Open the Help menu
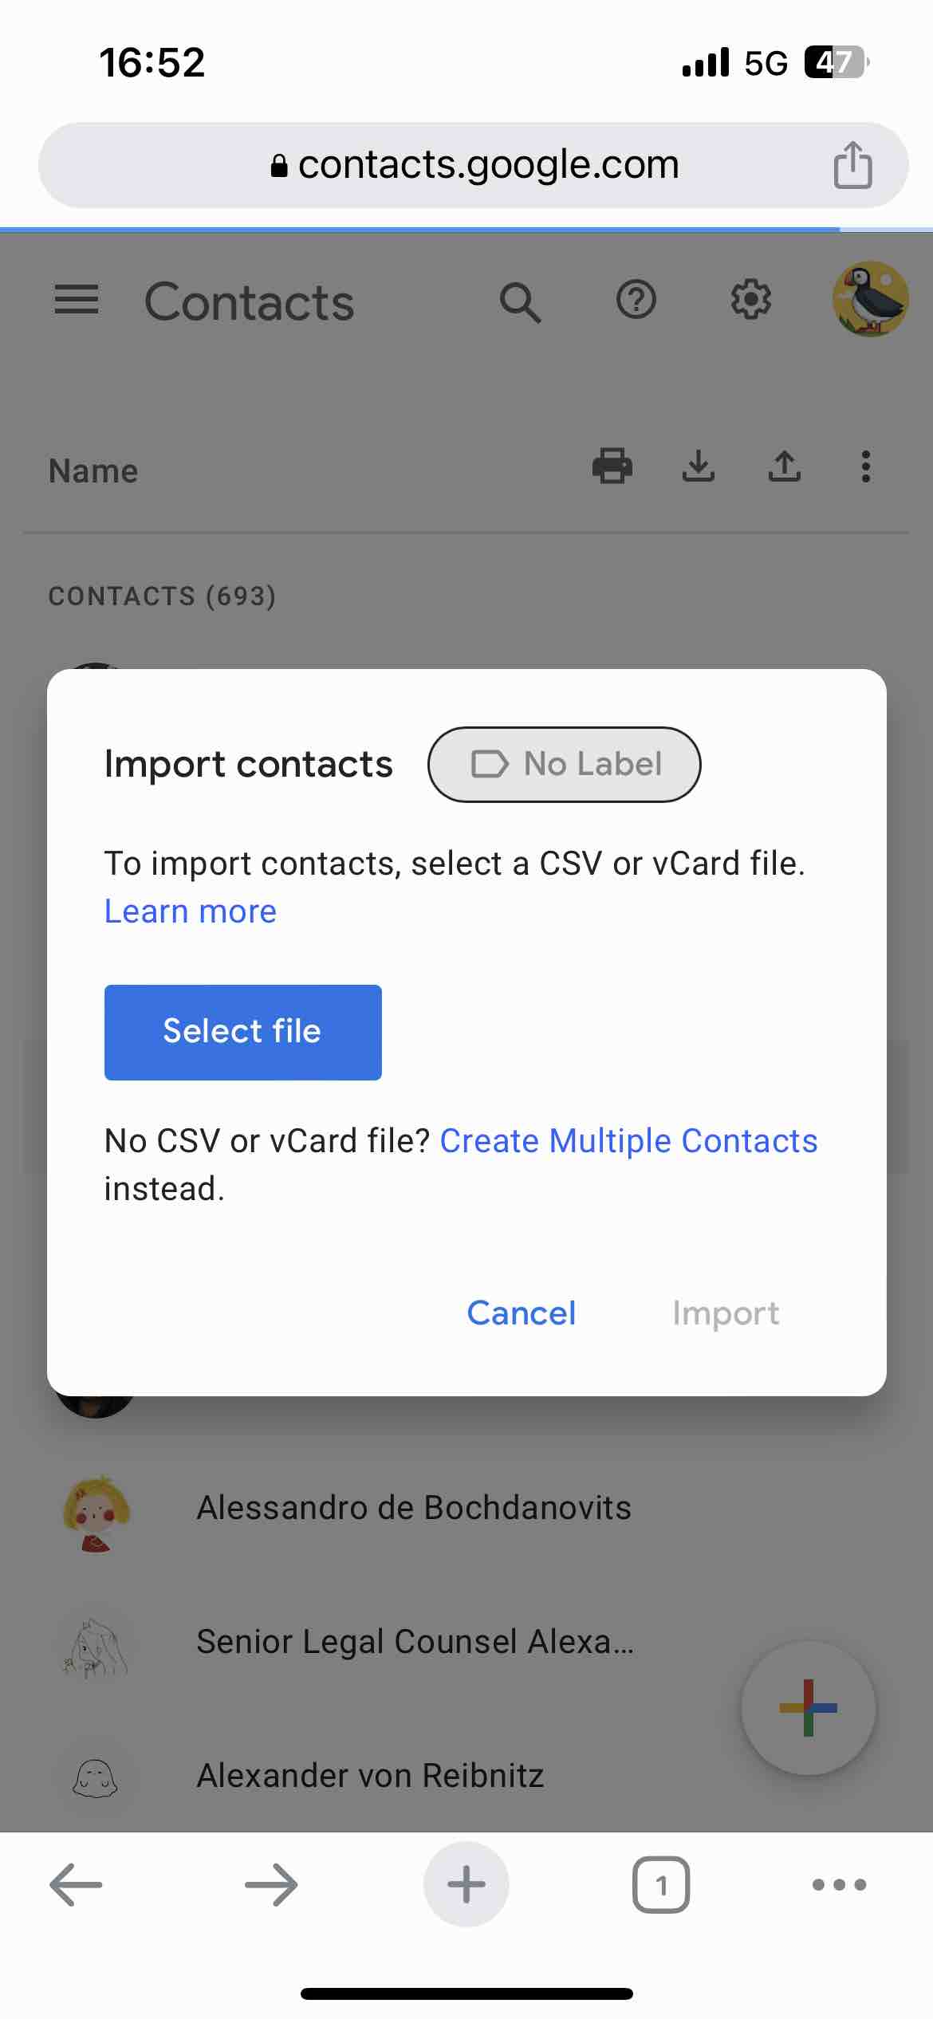Screen dimensions: 933x2019 pos(636,301)
